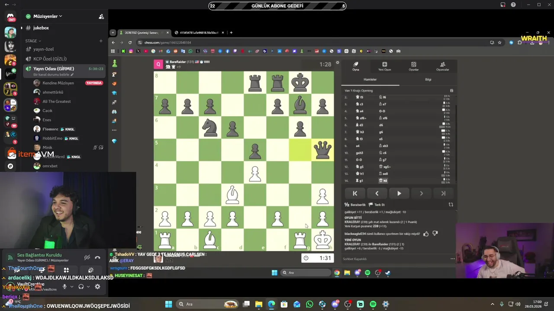Jump to the last move
The width and height of the screenshot is (554, 311).
[443, 194]
